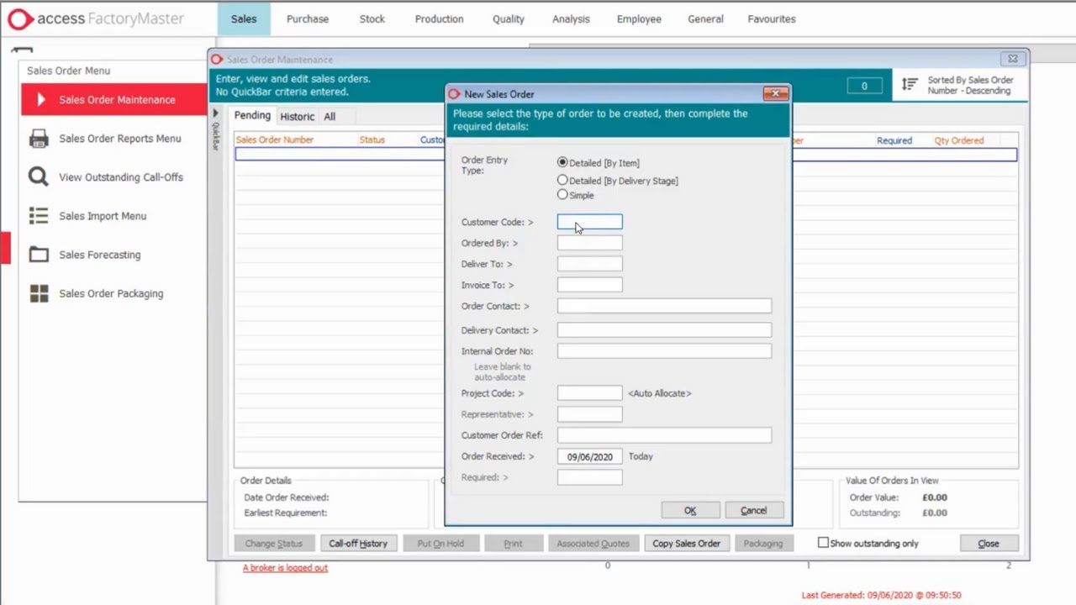This screenshot has width=1076, height=605.
Task: Confirm the new sales order with OK
Action: 690,510
